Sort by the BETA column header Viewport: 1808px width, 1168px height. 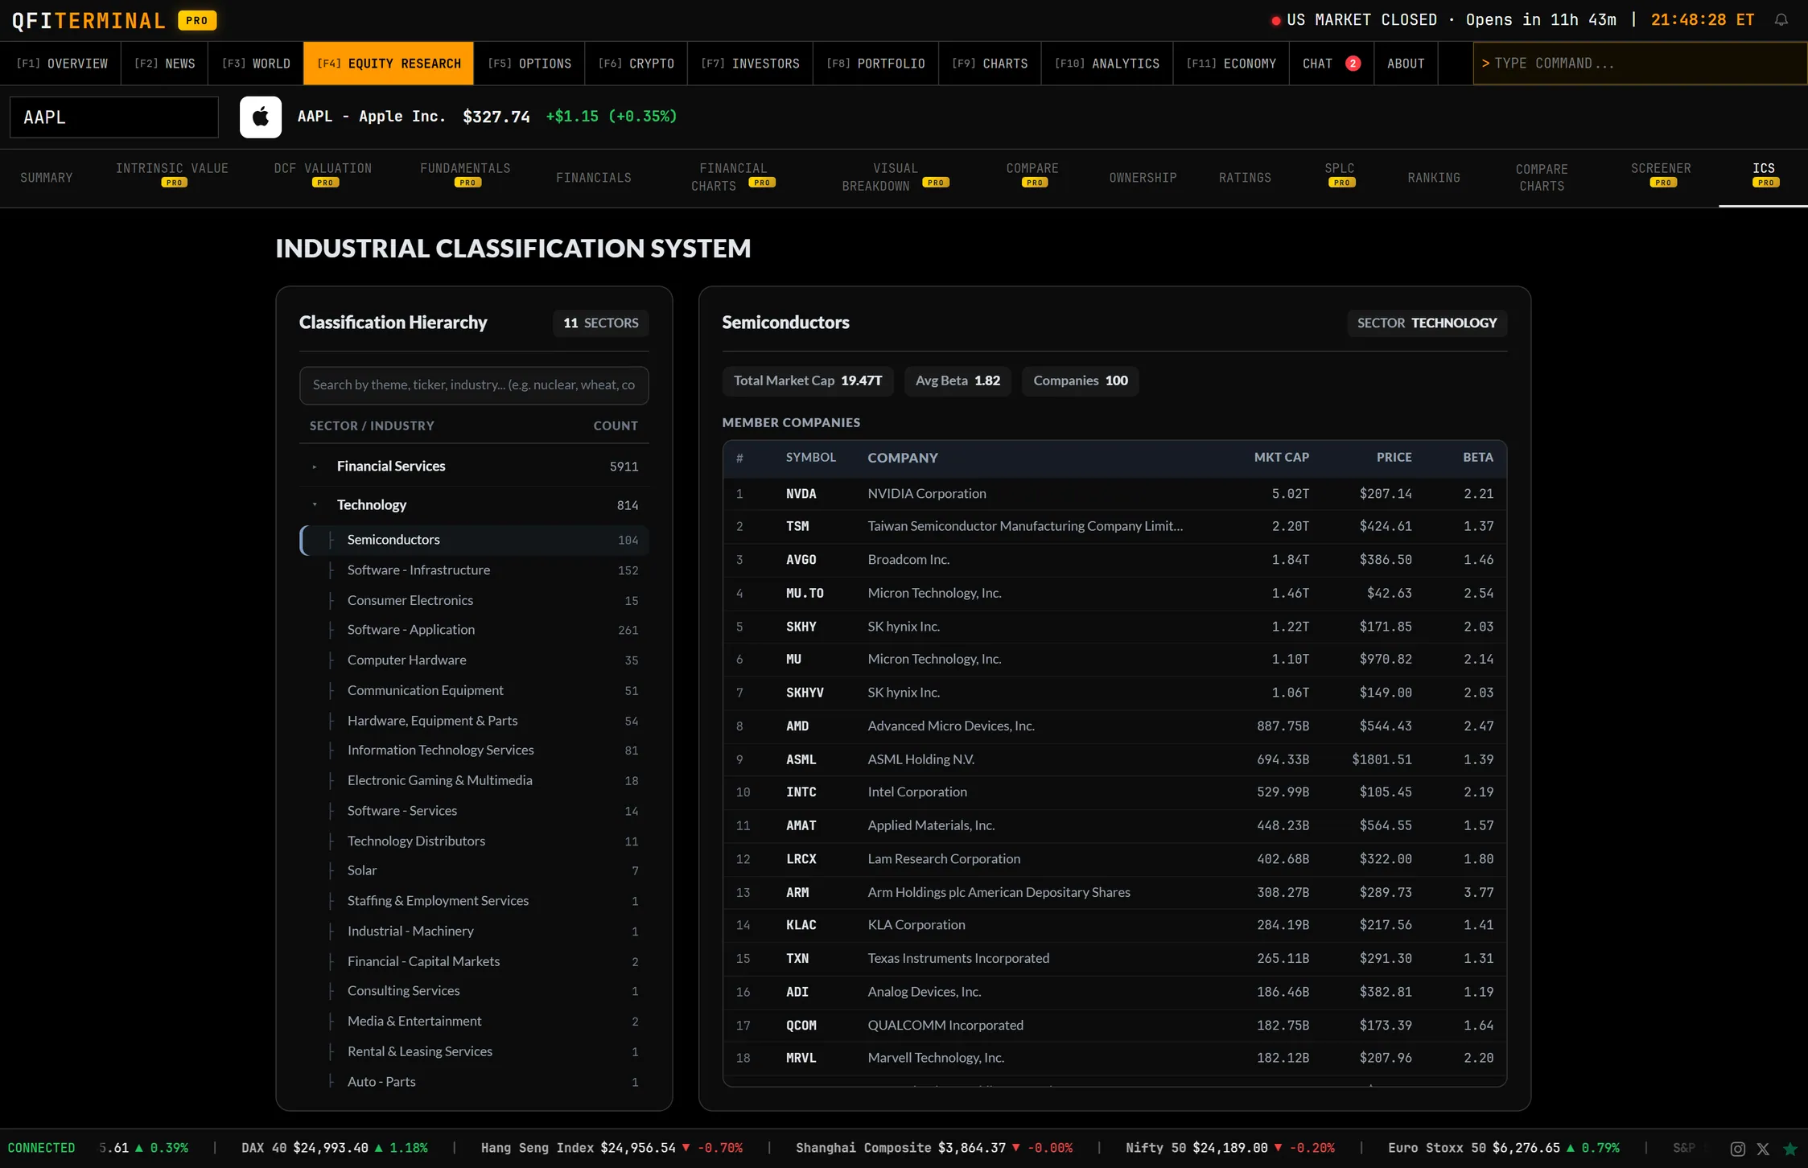click(1477, 458)
